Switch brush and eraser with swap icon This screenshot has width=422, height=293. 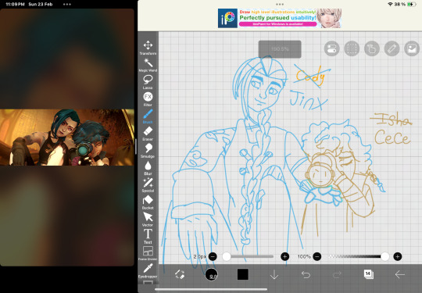click(x=180, y=274)
